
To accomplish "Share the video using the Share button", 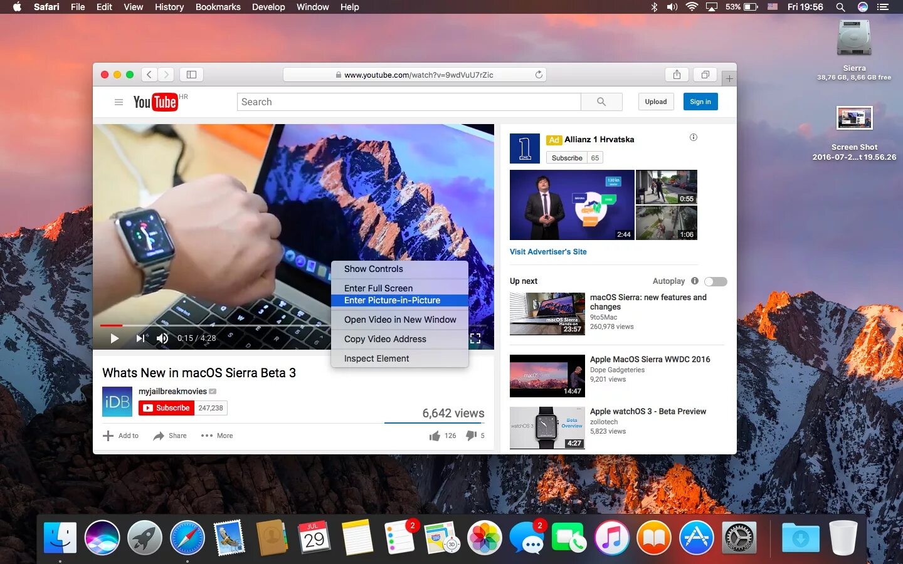I will [170, 436].
